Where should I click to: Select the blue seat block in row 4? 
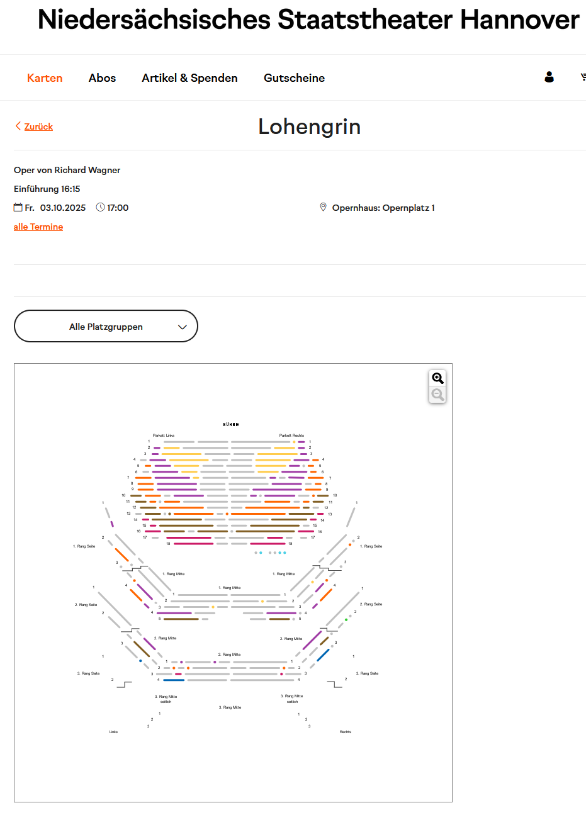(x=174, y=680)
